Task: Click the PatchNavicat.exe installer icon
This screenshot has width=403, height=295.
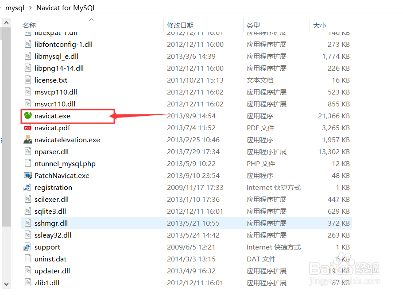Action: pyautogui.click(x=28, y=175)
